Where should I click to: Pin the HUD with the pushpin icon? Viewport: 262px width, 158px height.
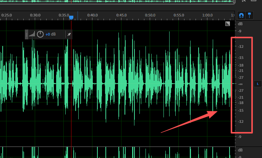pos(69,34)
